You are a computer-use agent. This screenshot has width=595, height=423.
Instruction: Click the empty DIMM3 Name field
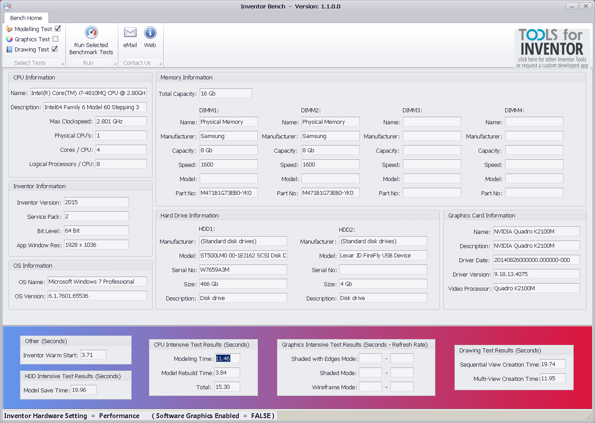coord(432,122)
